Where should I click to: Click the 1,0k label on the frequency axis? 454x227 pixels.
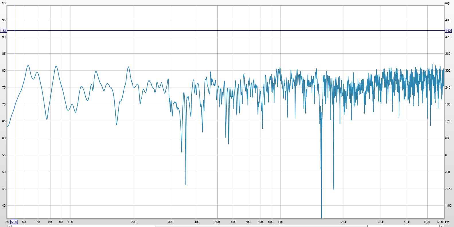point(280,222)
